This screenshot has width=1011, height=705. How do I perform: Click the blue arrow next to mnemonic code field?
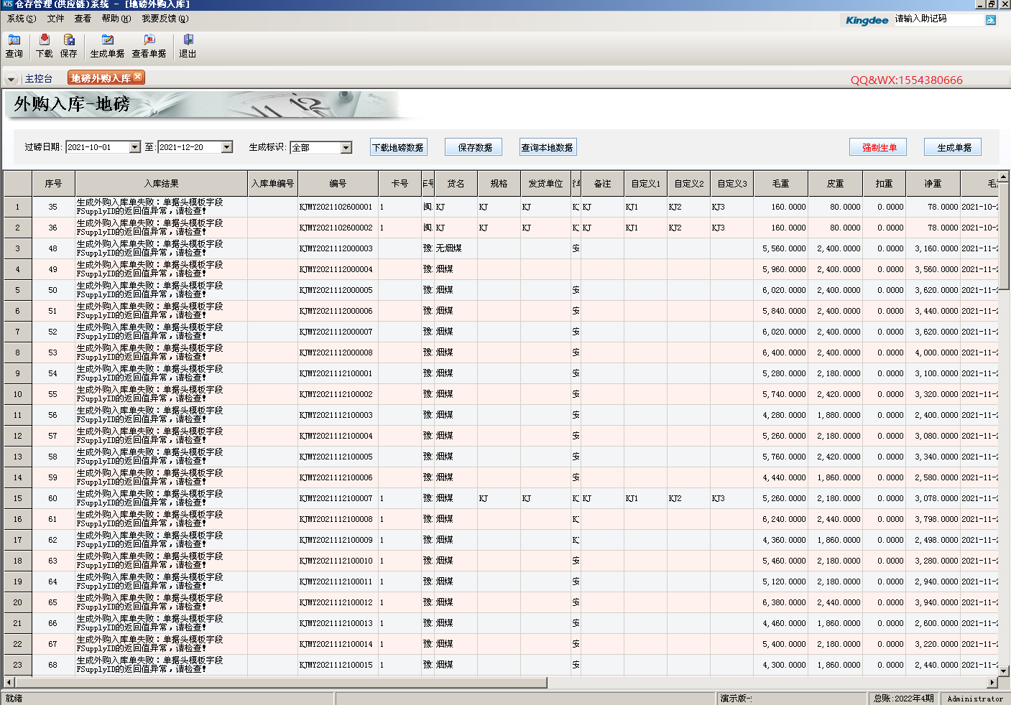tap(991, 20)
